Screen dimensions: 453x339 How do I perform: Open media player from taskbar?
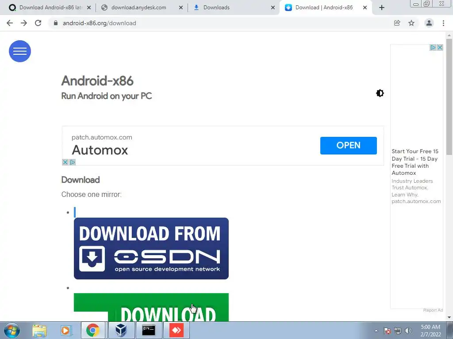tap(65, 330)
